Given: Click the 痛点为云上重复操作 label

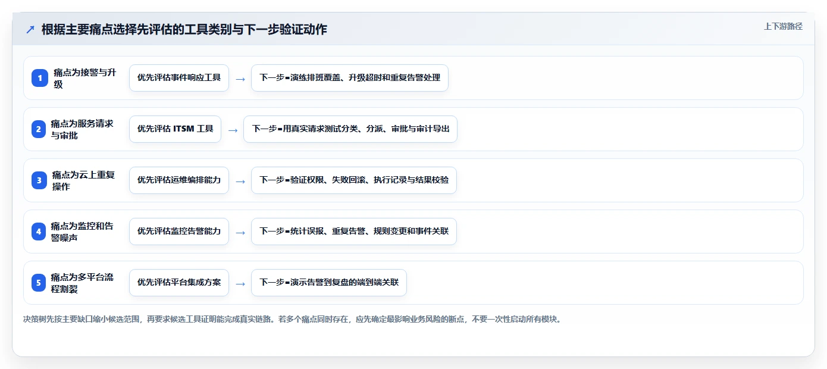Looking at the screenshot, I should pos(84,180).
